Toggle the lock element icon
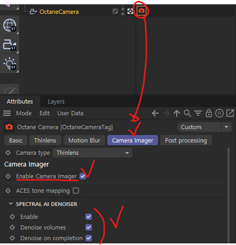 tap(209, 113)
